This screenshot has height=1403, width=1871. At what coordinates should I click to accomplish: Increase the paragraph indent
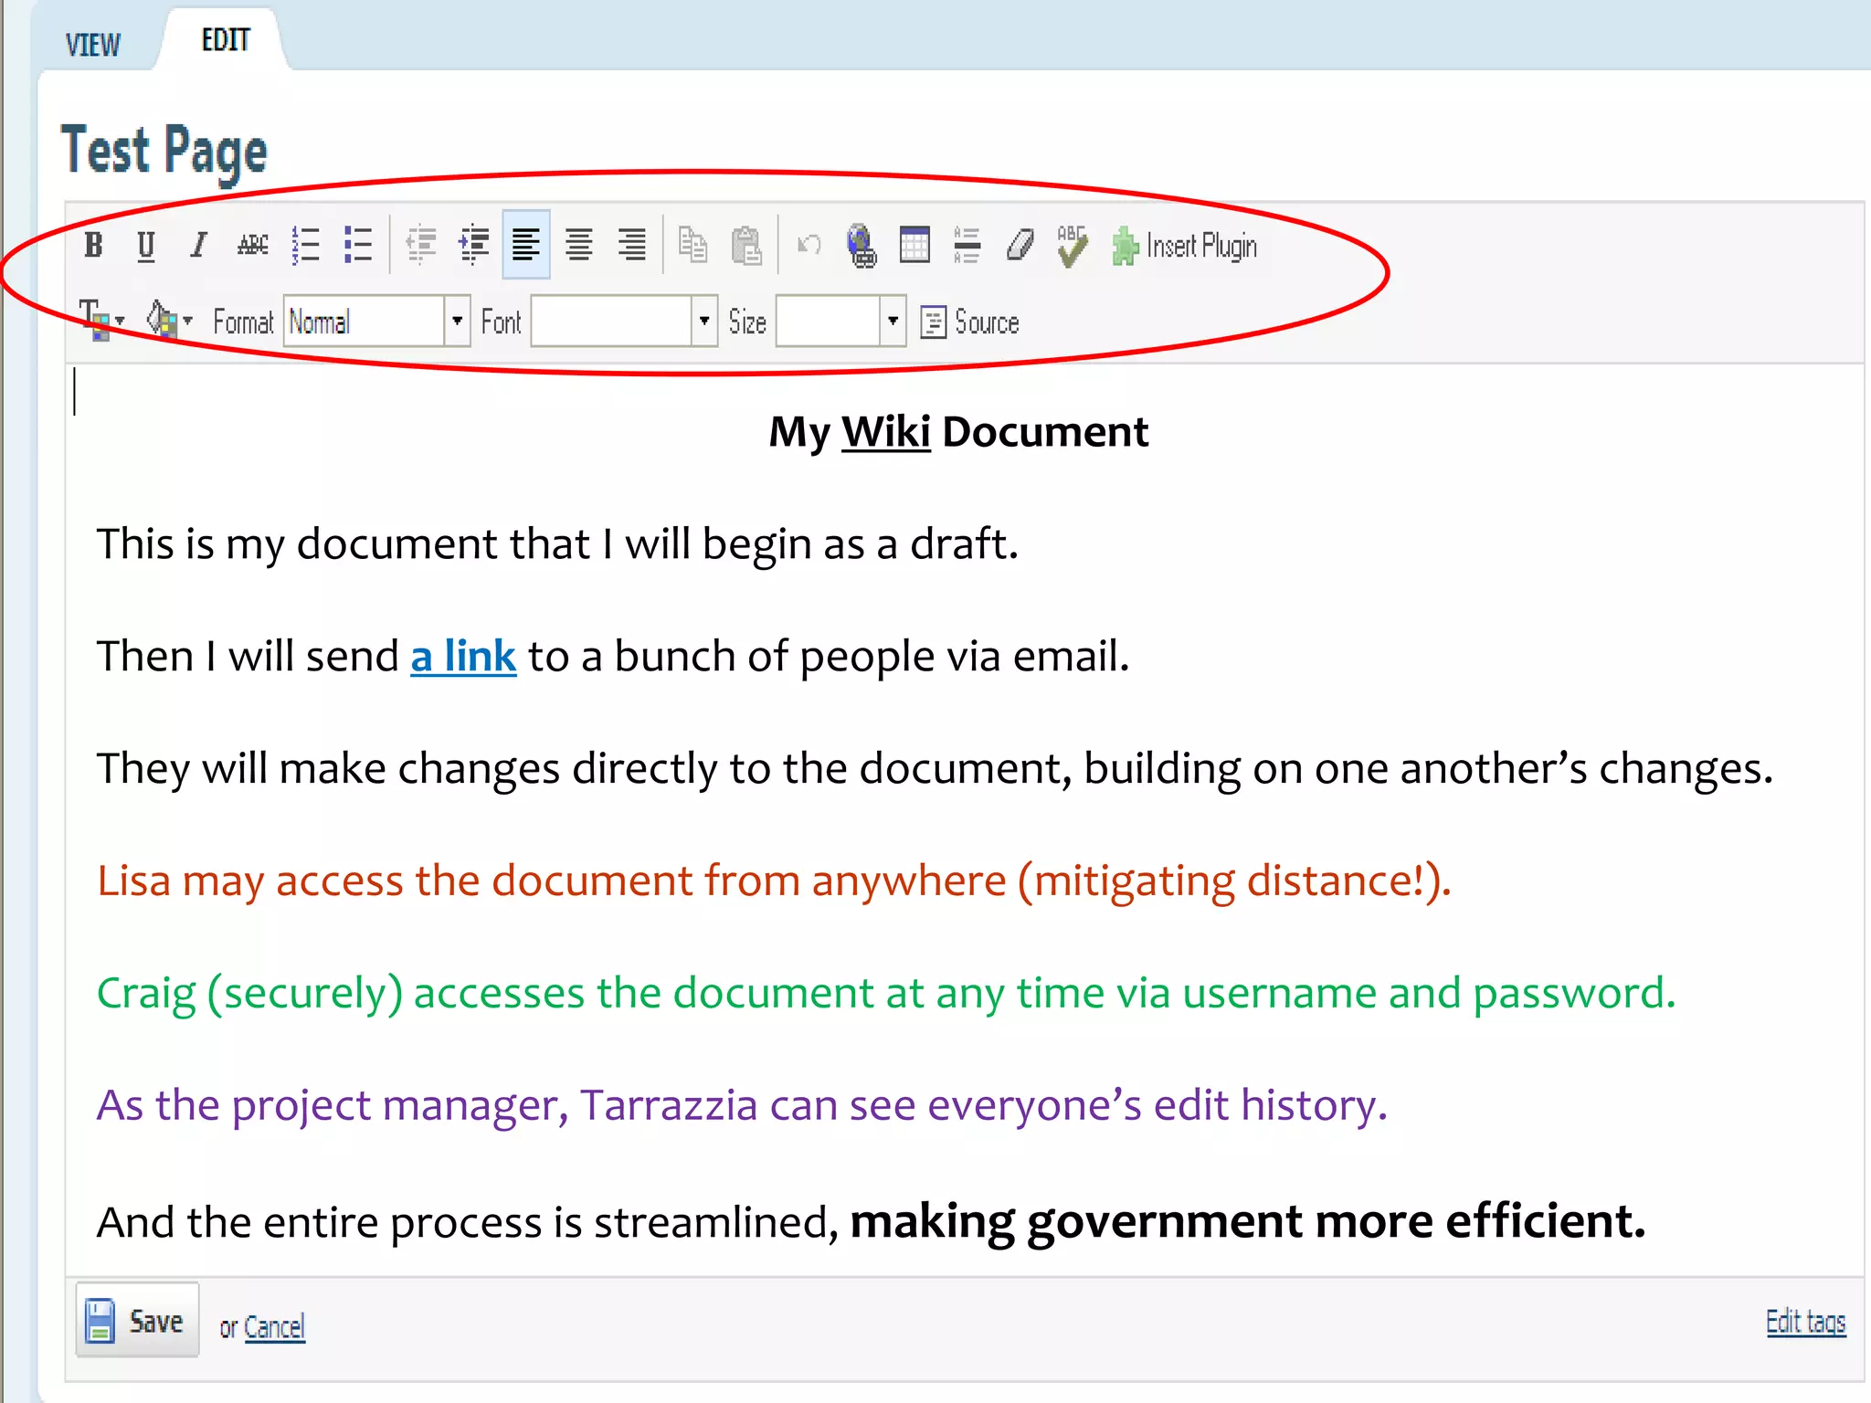tap(474, 245)
